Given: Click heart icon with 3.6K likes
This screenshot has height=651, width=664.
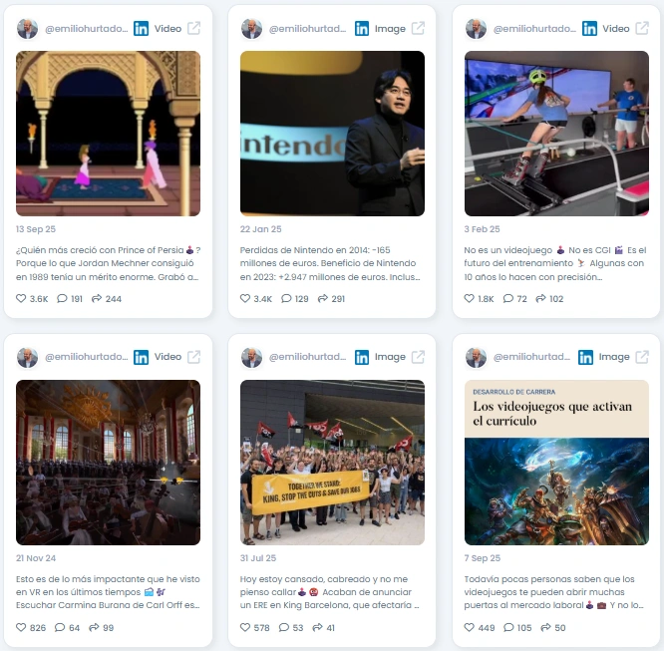Looking at the screenshot, I should [21, 298].
